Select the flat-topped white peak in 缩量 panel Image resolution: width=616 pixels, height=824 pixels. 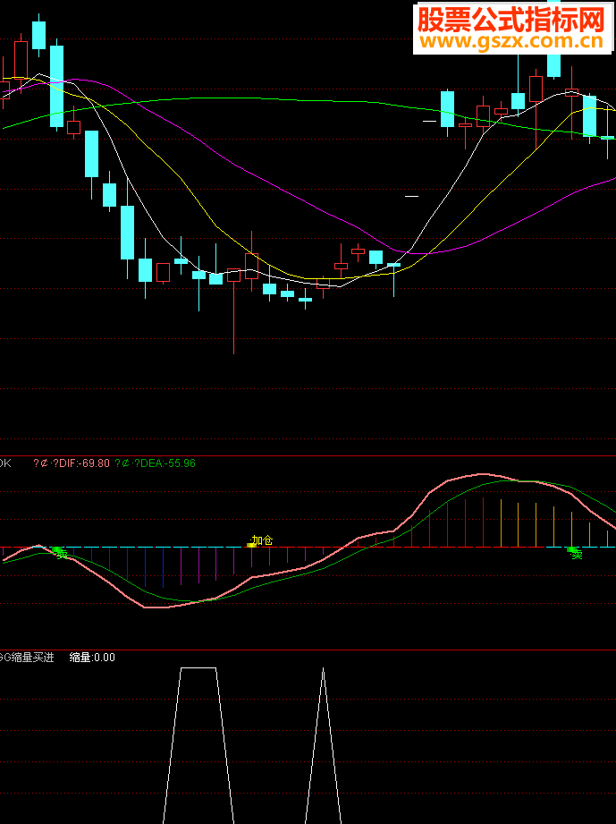click(x=198, y=745)
